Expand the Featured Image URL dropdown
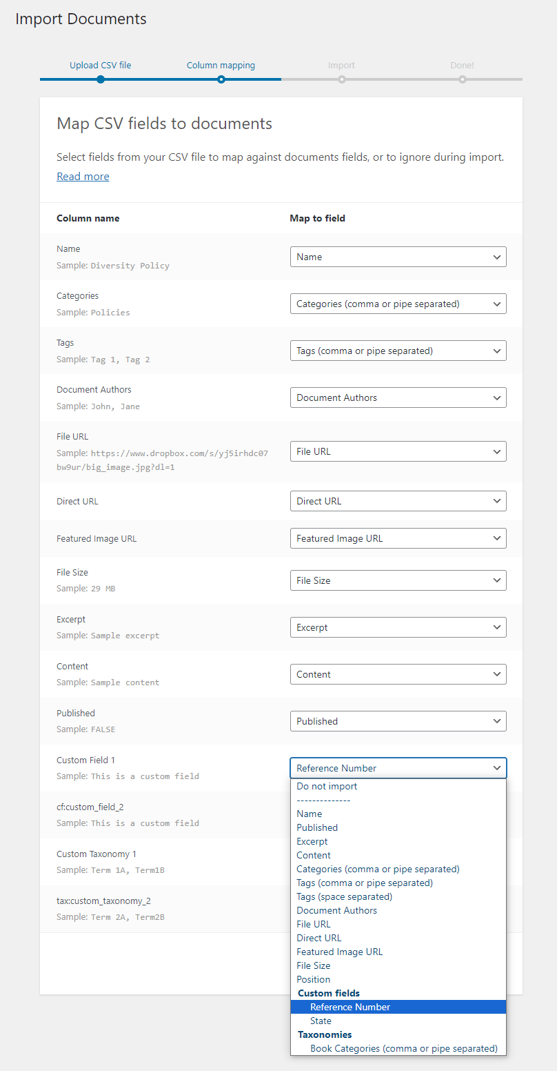This screenshot has width=557, height=1071. click(x=398, y=538)
